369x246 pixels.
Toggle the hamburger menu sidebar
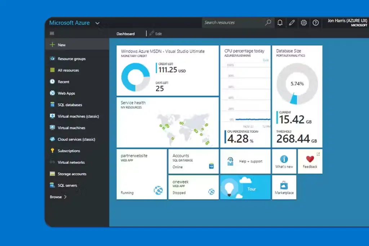tap(52, 33)
